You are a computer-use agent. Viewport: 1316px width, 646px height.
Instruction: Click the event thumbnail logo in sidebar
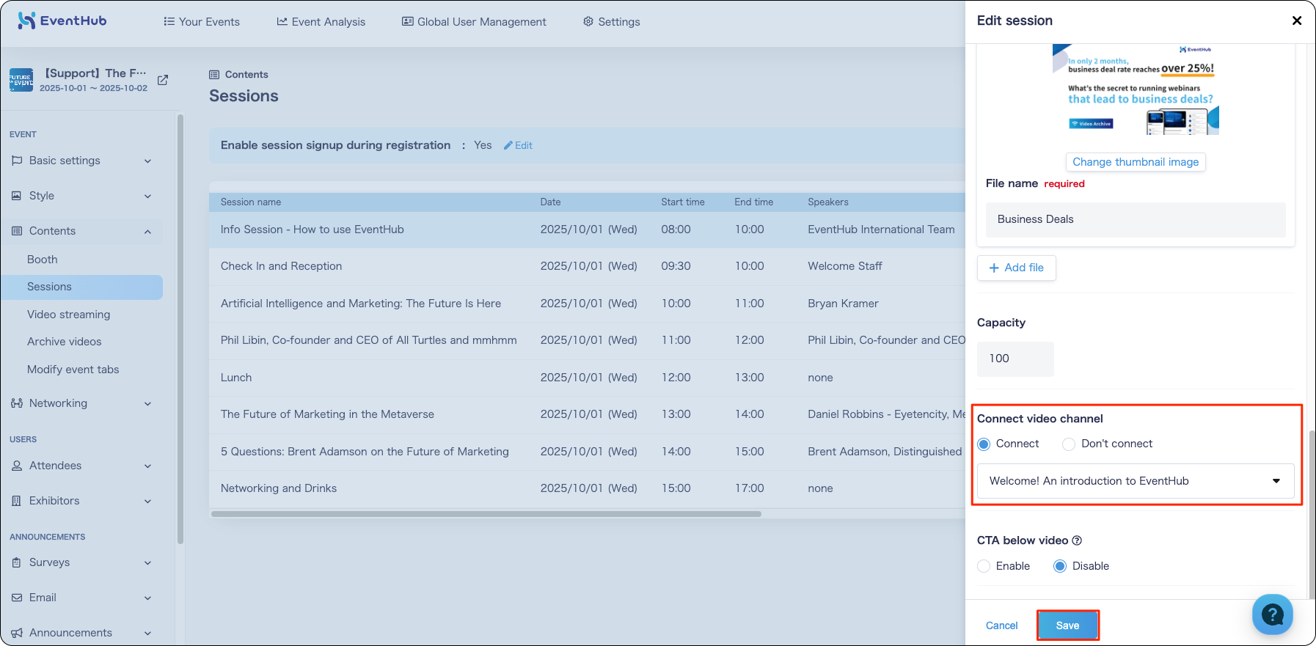pyautogui.click(x=21, y=80)
